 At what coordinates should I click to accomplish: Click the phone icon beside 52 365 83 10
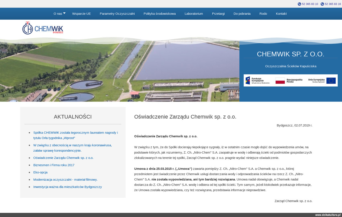click(x=299, y=4)
